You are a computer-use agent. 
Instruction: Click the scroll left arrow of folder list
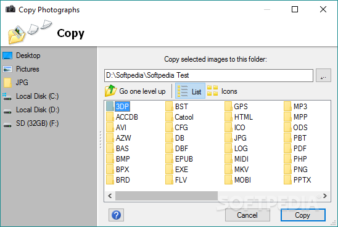[110, 196]
